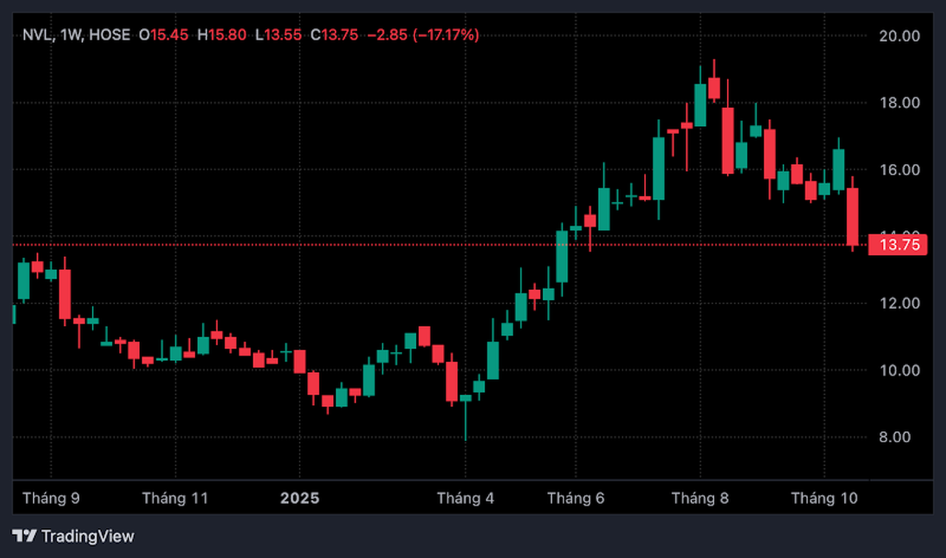Select Tháng 9 on the time axis
Screen dimensions: 946x558
tap(51, 498)
